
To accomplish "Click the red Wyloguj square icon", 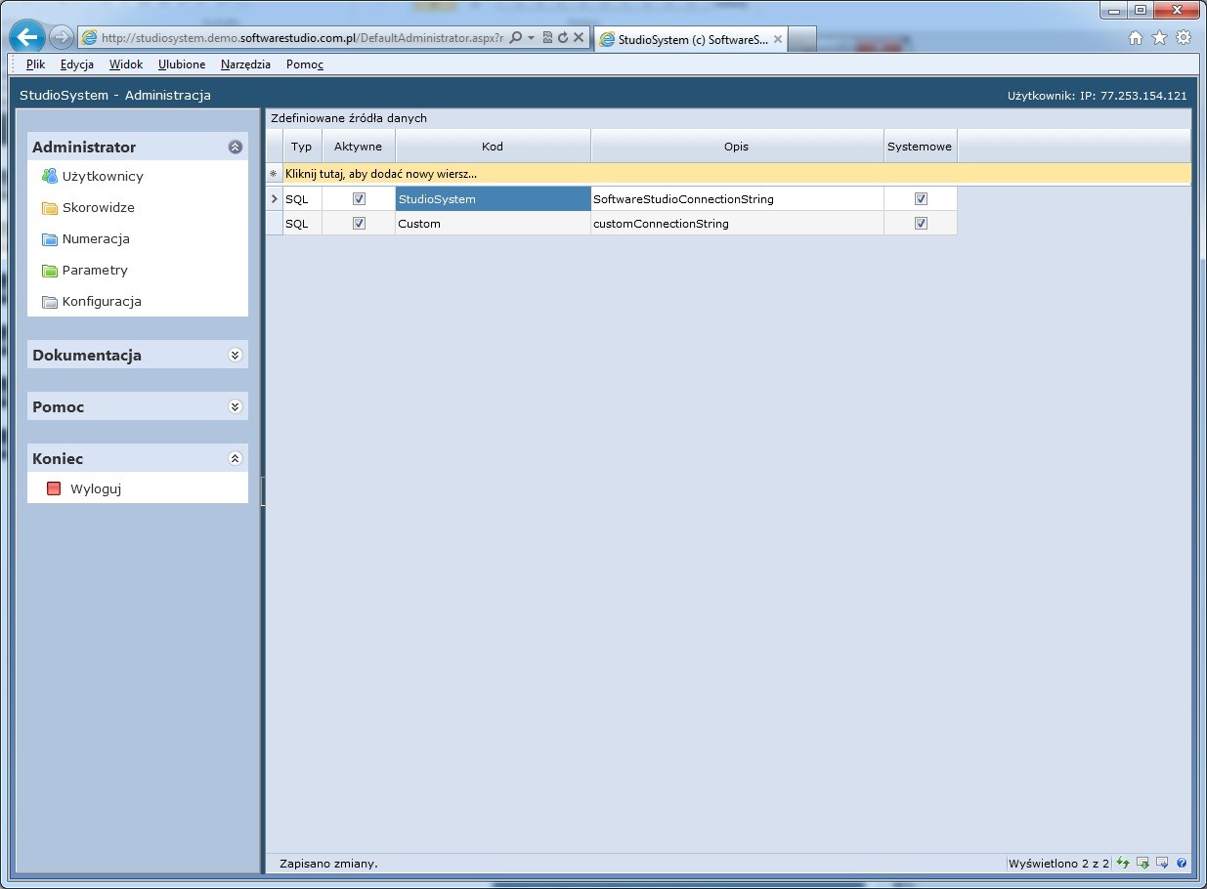I will coord(54,488).
